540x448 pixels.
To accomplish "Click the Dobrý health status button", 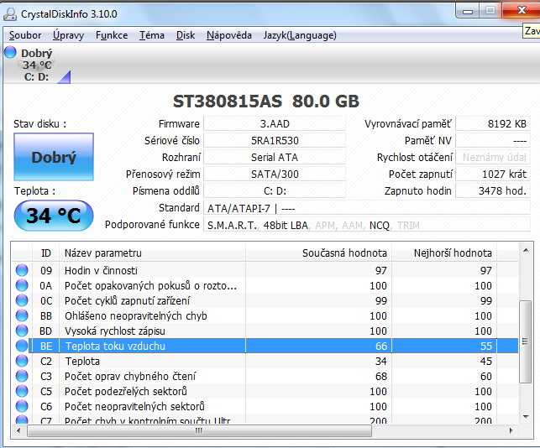I will [54, 158].
